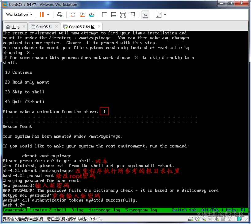Click the stretch guest display icon
Image resolution: width=251 pixels, height=224 pixels.
(x=158, y=15)
